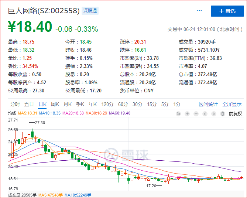Click the 总市值 value 372.49亿

click(207, 74)
